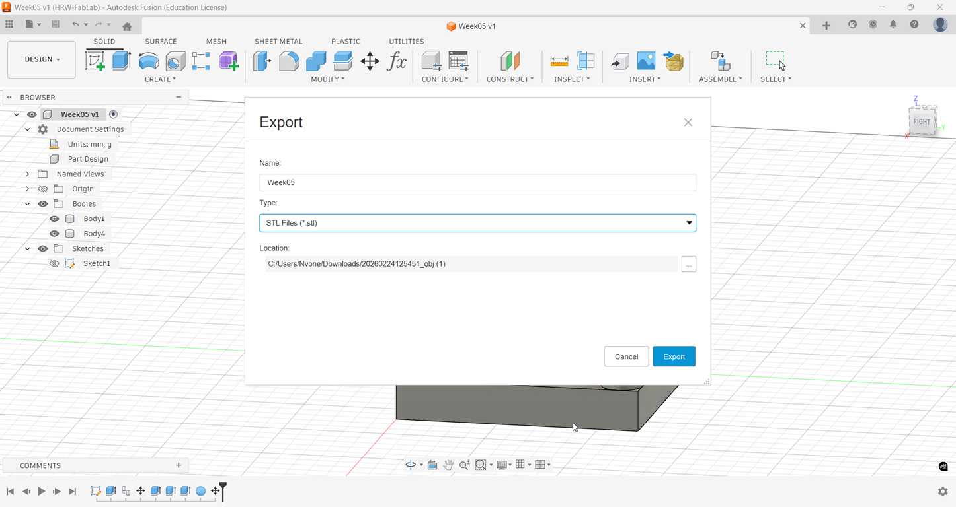Switch to the PLASTIC tab

click(x=345, y=41)
